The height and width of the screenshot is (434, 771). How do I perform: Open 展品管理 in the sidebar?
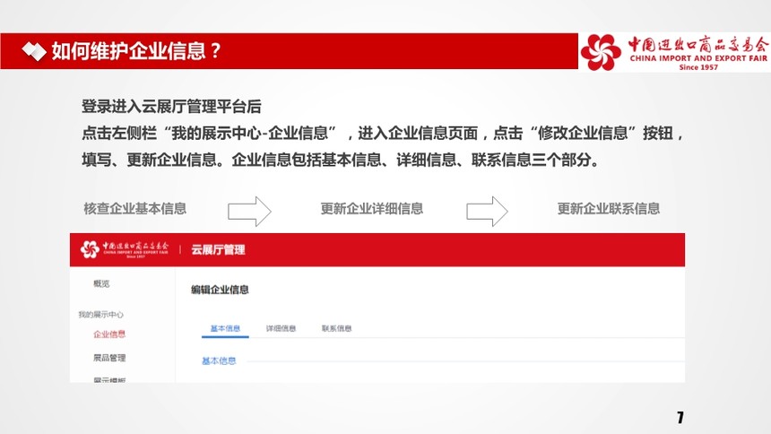point(109,358)
